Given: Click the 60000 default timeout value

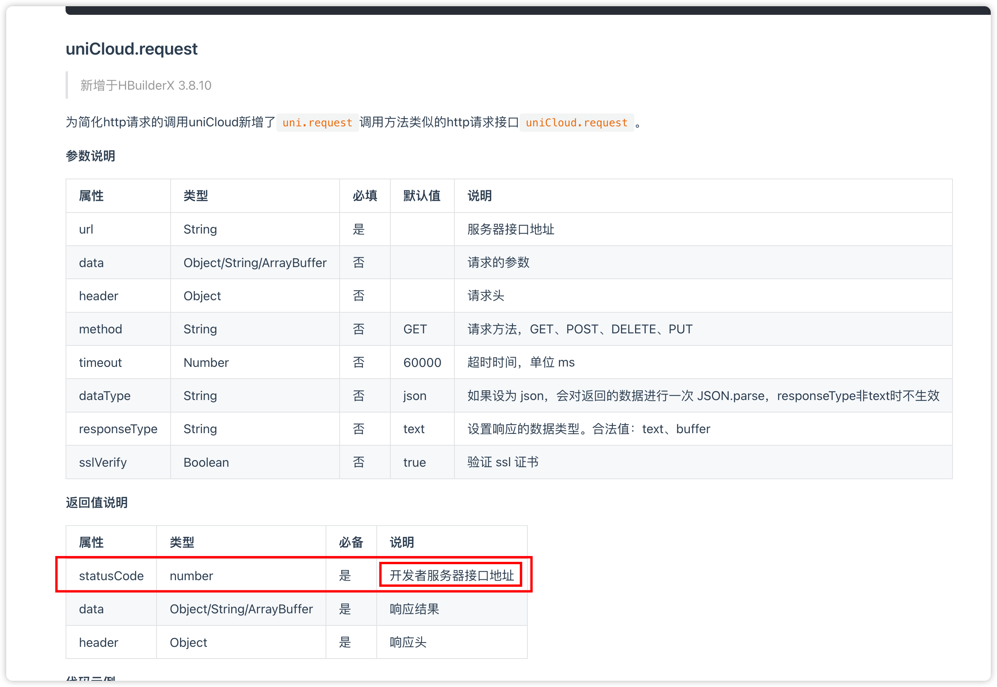Looking at the screenshot, I should [422, 363].
